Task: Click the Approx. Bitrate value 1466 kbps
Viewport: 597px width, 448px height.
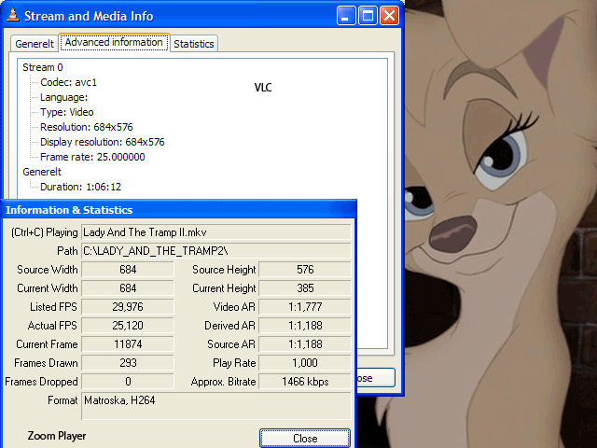Action: (x=305, y=382)
